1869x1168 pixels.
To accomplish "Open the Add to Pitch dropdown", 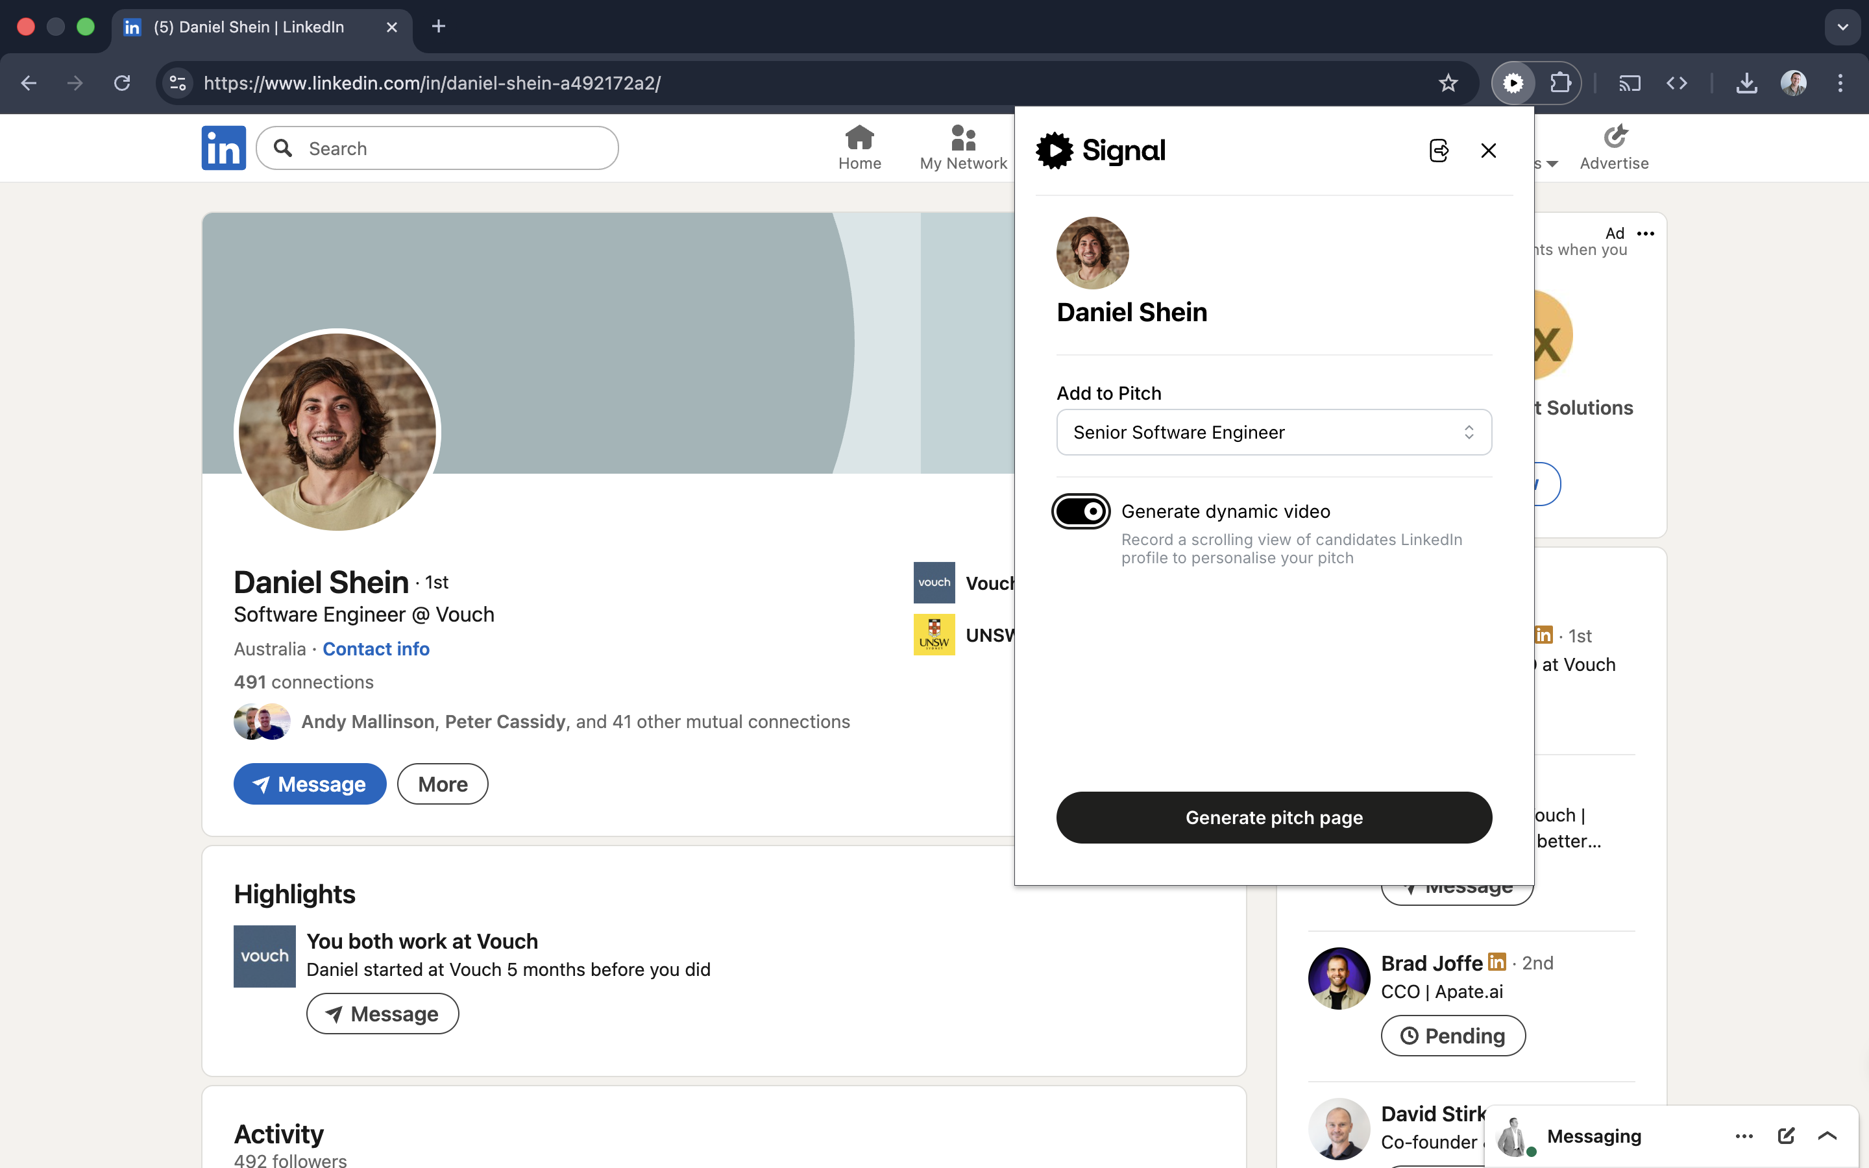I will click(1273, 432).
